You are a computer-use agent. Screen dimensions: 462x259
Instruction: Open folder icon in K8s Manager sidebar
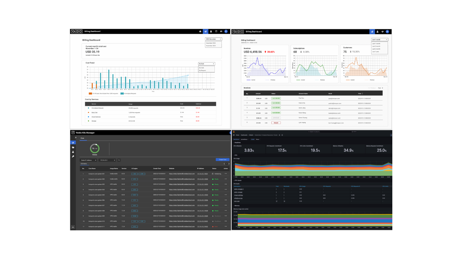73,147
